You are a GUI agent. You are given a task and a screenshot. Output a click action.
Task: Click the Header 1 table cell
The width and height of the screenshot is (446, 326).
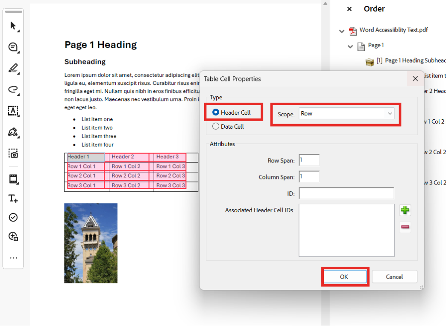tap(86, 157)
